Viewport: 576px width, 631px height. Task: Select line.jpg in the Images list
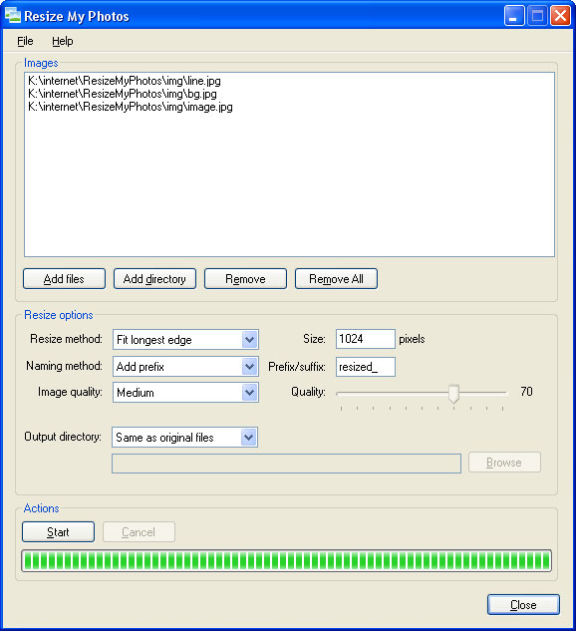[x=125, y=81]
